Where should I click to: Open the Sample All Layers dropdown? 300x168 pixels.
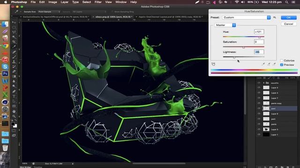point(89,12)
